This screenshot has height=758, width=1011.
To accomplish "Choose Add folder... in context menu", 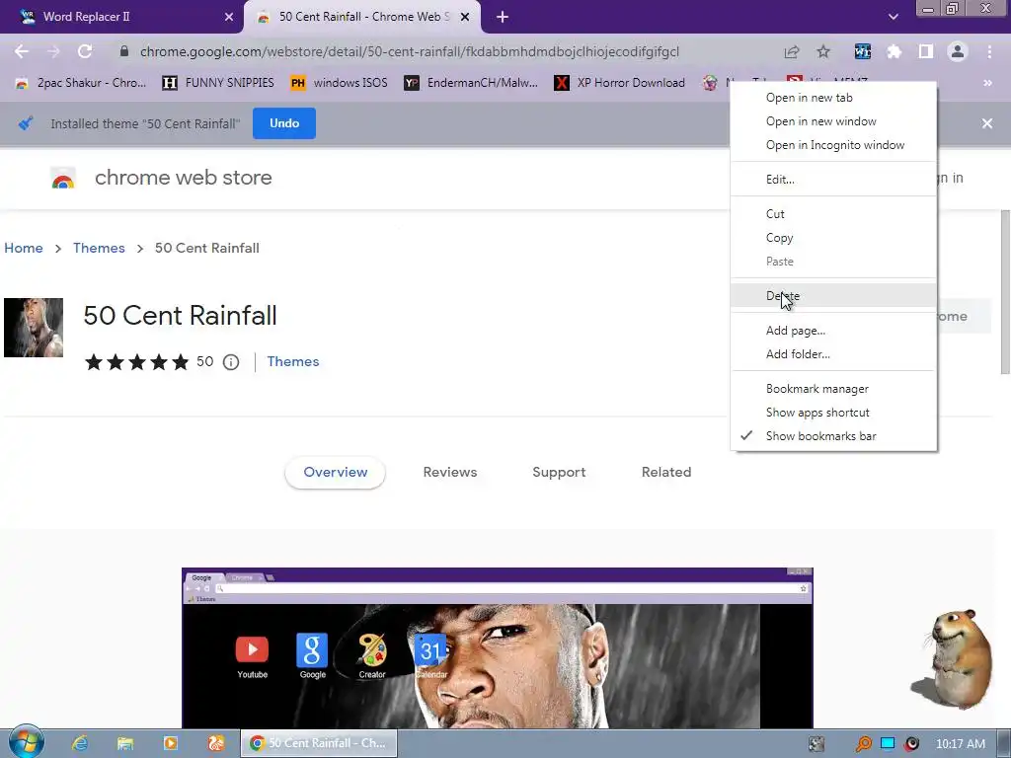I will pyautogui.click(x=833, y=354).
